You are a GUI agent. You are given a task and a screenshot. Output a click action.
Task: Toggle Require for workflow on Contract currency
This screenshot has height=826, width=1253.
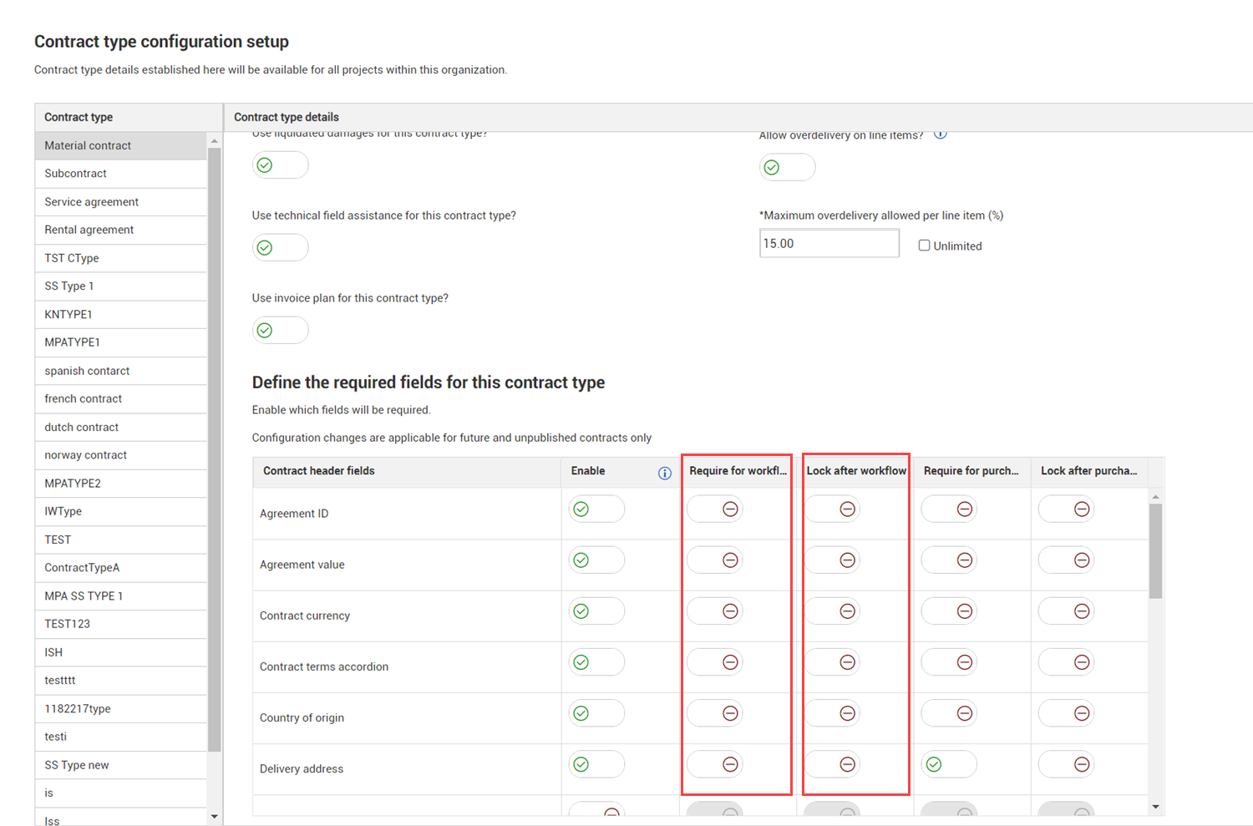coord(715,611)
